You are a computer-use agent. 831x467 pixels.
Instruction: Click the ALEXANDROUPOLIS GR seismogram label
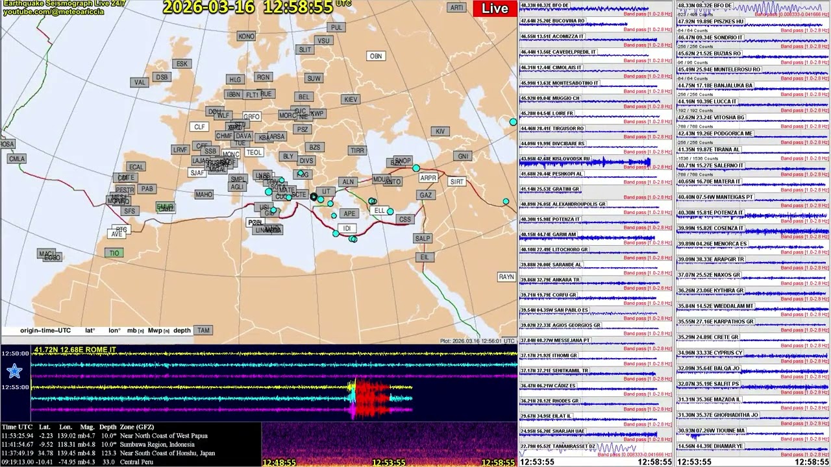click(562, 204)
